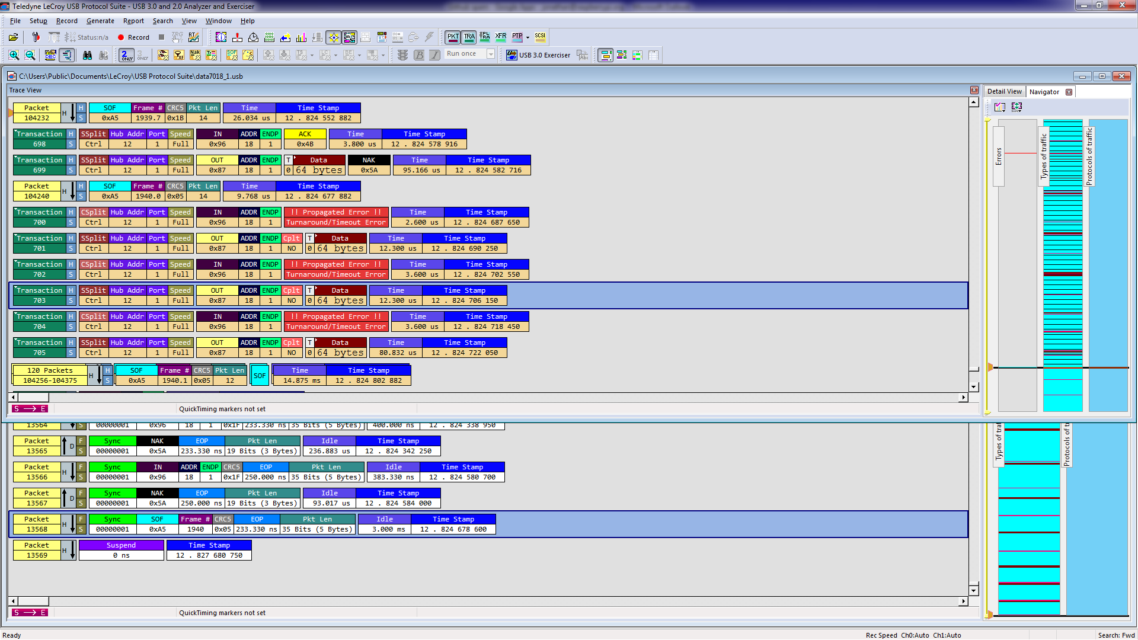Toggle the hide NAK transactions filter
1138x640 pixels.
click(195, 55)
